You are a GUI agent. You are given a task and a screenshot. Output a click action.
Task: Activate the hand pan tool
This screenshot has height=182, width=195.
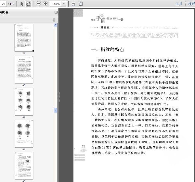coord(28,4)
